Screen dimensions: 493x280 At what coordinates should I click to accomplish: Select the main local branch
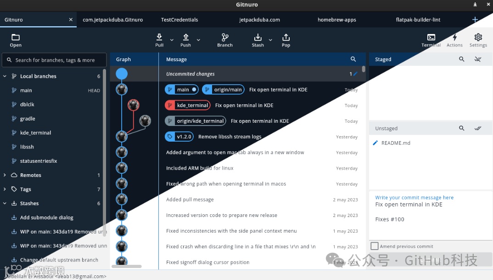pos(52,91)
